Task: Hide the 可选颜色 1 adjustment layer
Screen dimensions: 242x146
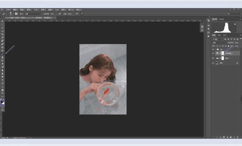Action: coord(213,53)
